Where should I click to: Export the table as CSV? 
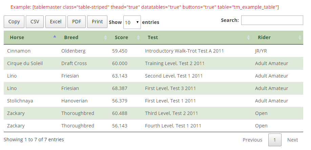[35, 22]
